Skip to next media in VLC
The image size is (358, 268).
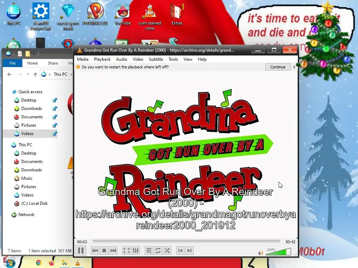[x=113, y=251]
